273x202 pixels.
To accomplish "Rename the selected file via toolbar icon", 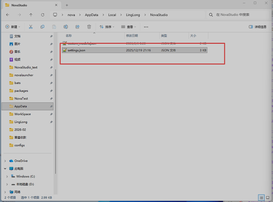I will pos(66,27).
